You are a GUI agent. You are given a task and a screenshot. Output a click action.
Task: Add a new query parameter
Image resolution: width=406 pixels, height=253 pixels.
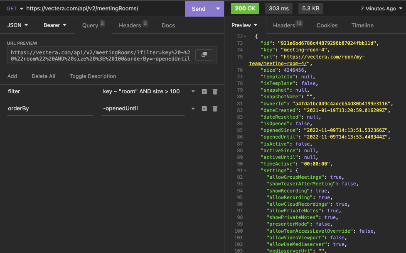click(x=12, y=76)
